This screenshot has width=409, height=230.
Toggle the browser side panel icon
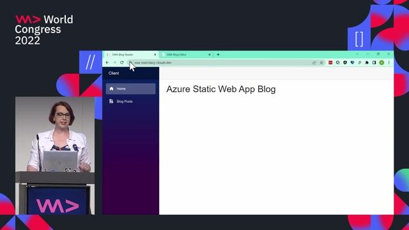click(x=374, y=63)
